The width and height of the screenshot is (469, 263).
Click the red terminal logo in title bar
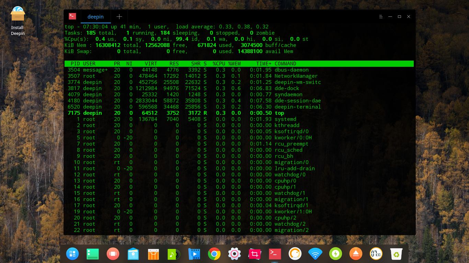click(x=72, y=16)
